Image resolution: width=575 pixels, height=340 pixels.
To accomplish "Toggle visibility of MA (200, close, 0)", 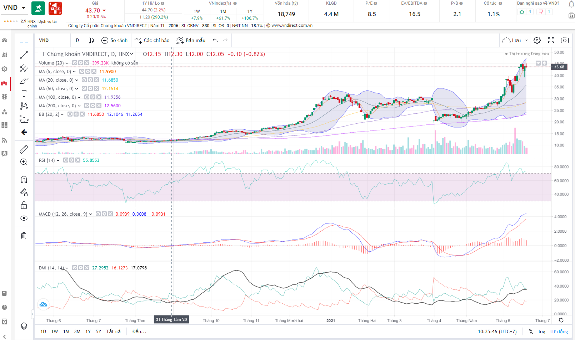I will click(x=87, y=105).
